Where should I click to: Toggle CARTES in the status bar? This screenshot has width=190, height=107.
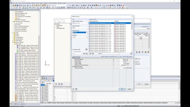pyautogui.click(x=126, y=106)
